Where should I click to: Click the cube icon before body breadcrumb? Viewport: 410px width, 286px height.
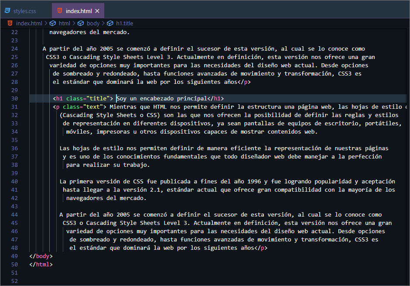tap(81, 23)
